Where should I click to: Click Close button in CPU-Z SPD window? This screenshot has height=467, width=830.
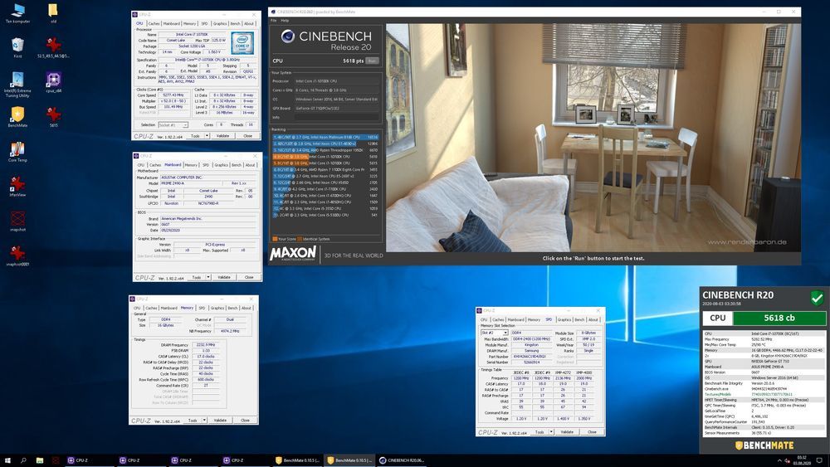click(x=592, y=432)
